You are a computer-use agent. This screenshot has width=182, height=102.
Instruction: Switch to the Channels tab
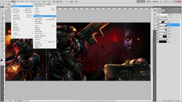point(164,12)
